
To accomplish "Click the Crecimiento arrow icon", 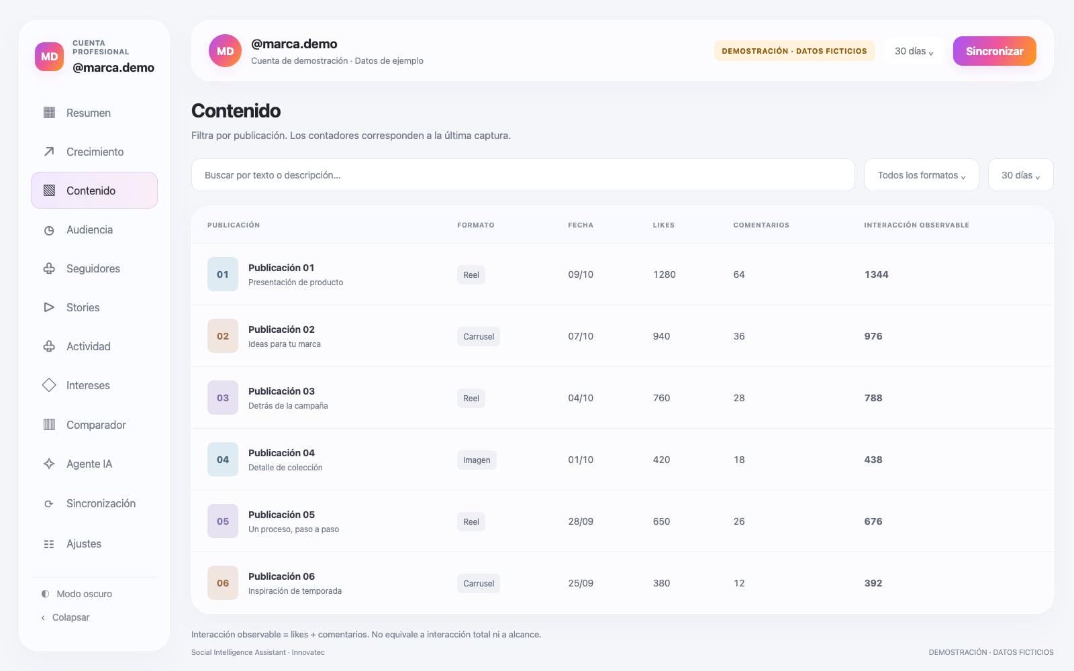I will (x=49, y=152).
